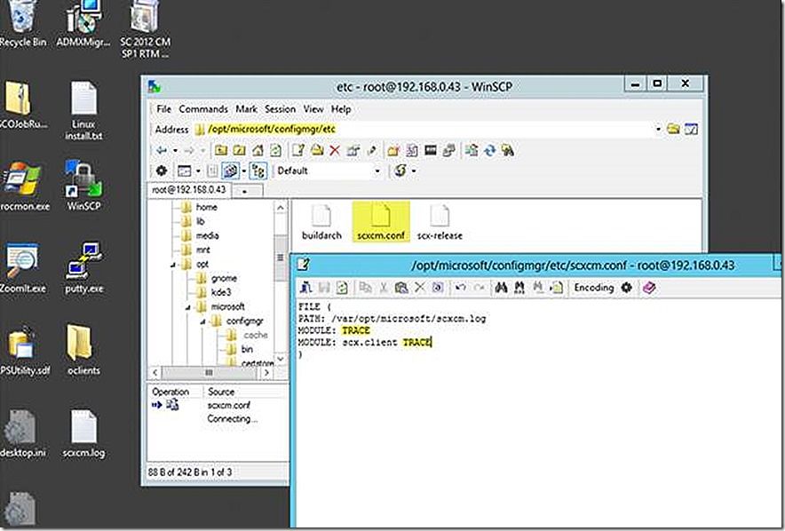Open the Help menu in WinSCP

(341, 109)
